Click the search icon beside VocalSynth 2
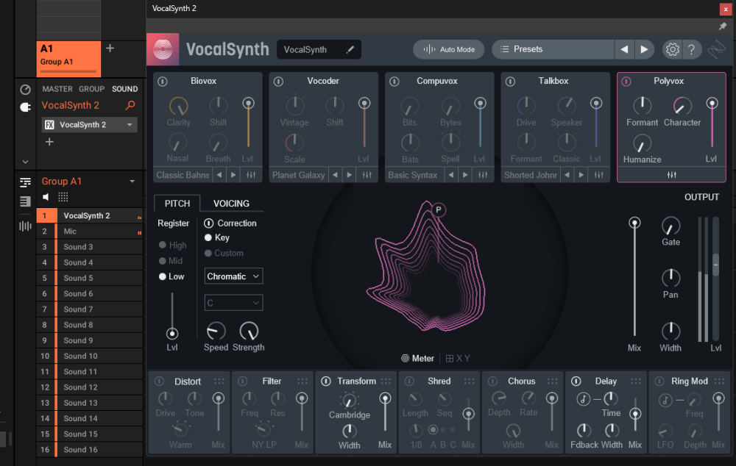This screenshot has width=736, height=466. coord(130,106)
